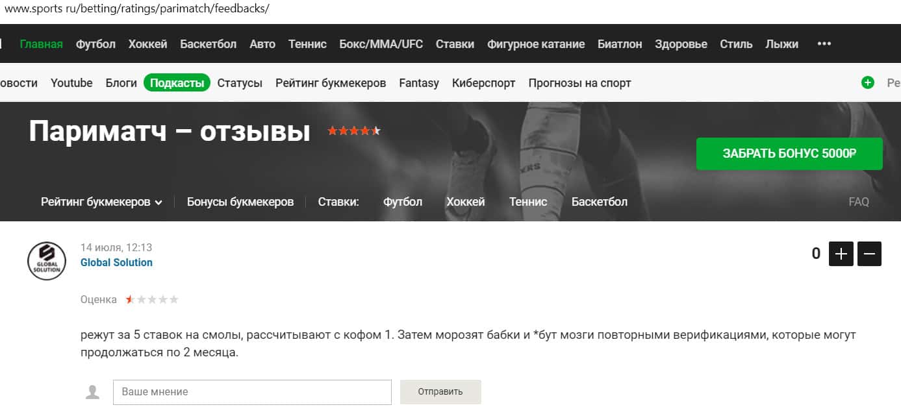Open the three-dots more sections menu
Image resolution: width=901 pixels, height=418 pixels.
click(x=824, y=43)
